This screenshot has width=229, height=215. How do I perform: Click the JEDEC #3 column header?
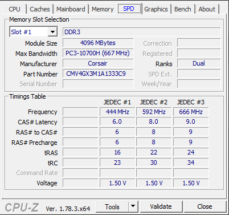tap(191, 102)
